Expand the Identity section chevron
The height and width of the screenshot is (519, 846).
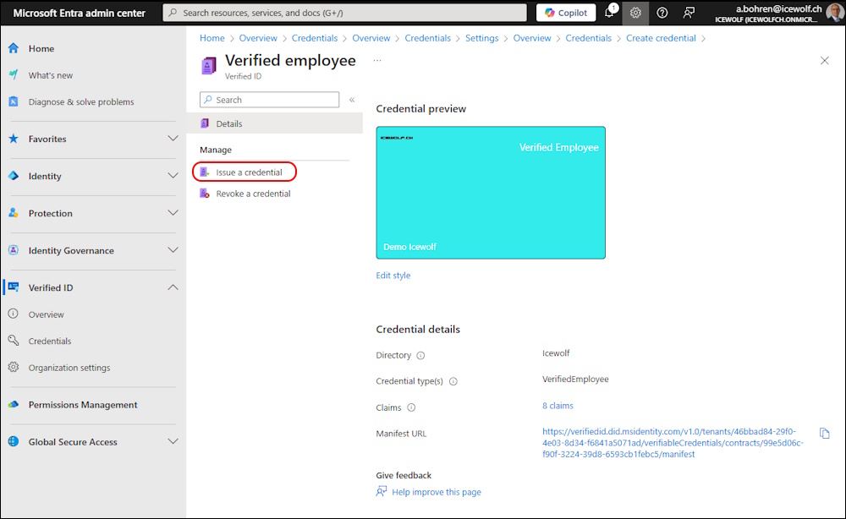173,176
